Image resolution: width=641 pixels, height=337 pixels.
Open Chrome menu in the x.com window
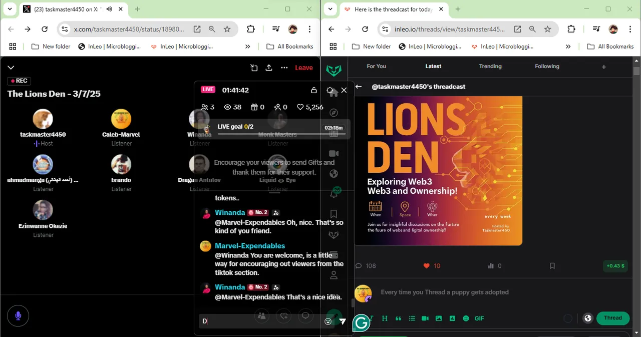pyautogui.click(x=310, y=29)
